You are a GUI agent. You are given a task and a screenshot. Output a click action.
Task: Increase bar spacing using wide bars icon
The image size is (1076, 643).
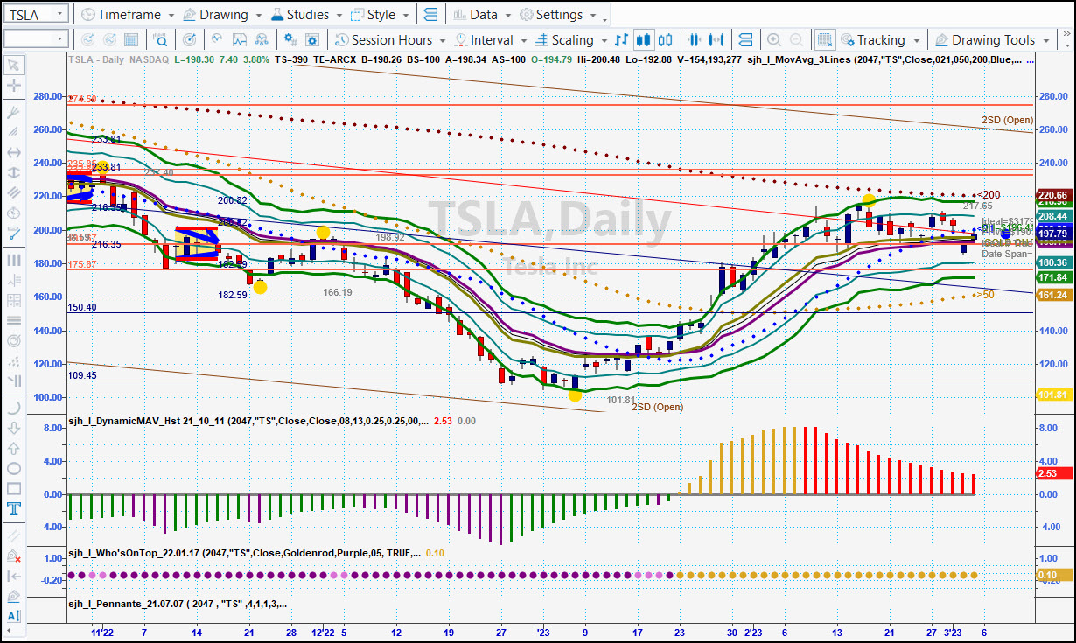click(x=717, y=40)
